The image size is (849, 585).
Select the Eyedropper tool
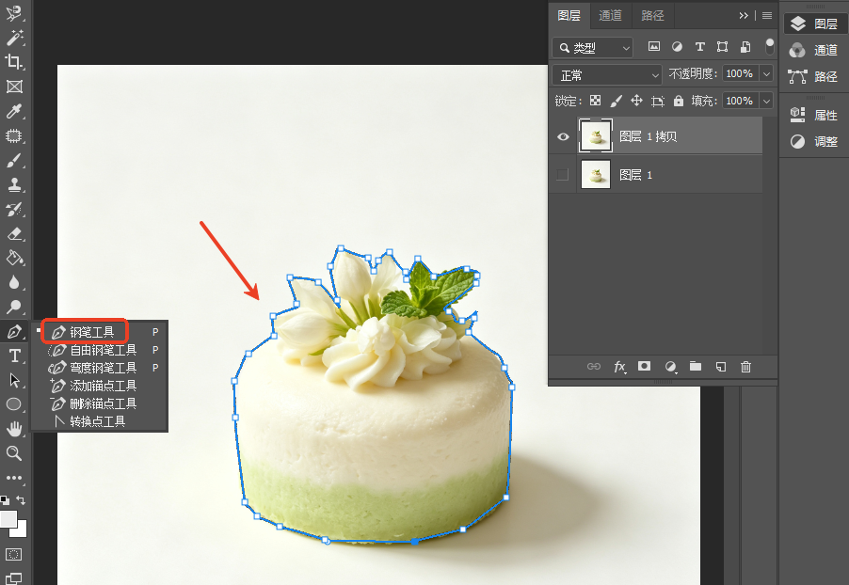14,112
